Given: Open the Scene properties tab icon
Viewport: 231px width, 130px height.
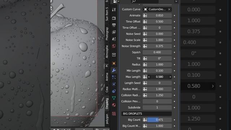Looking at the screenshot, I should tap(114, 39).
